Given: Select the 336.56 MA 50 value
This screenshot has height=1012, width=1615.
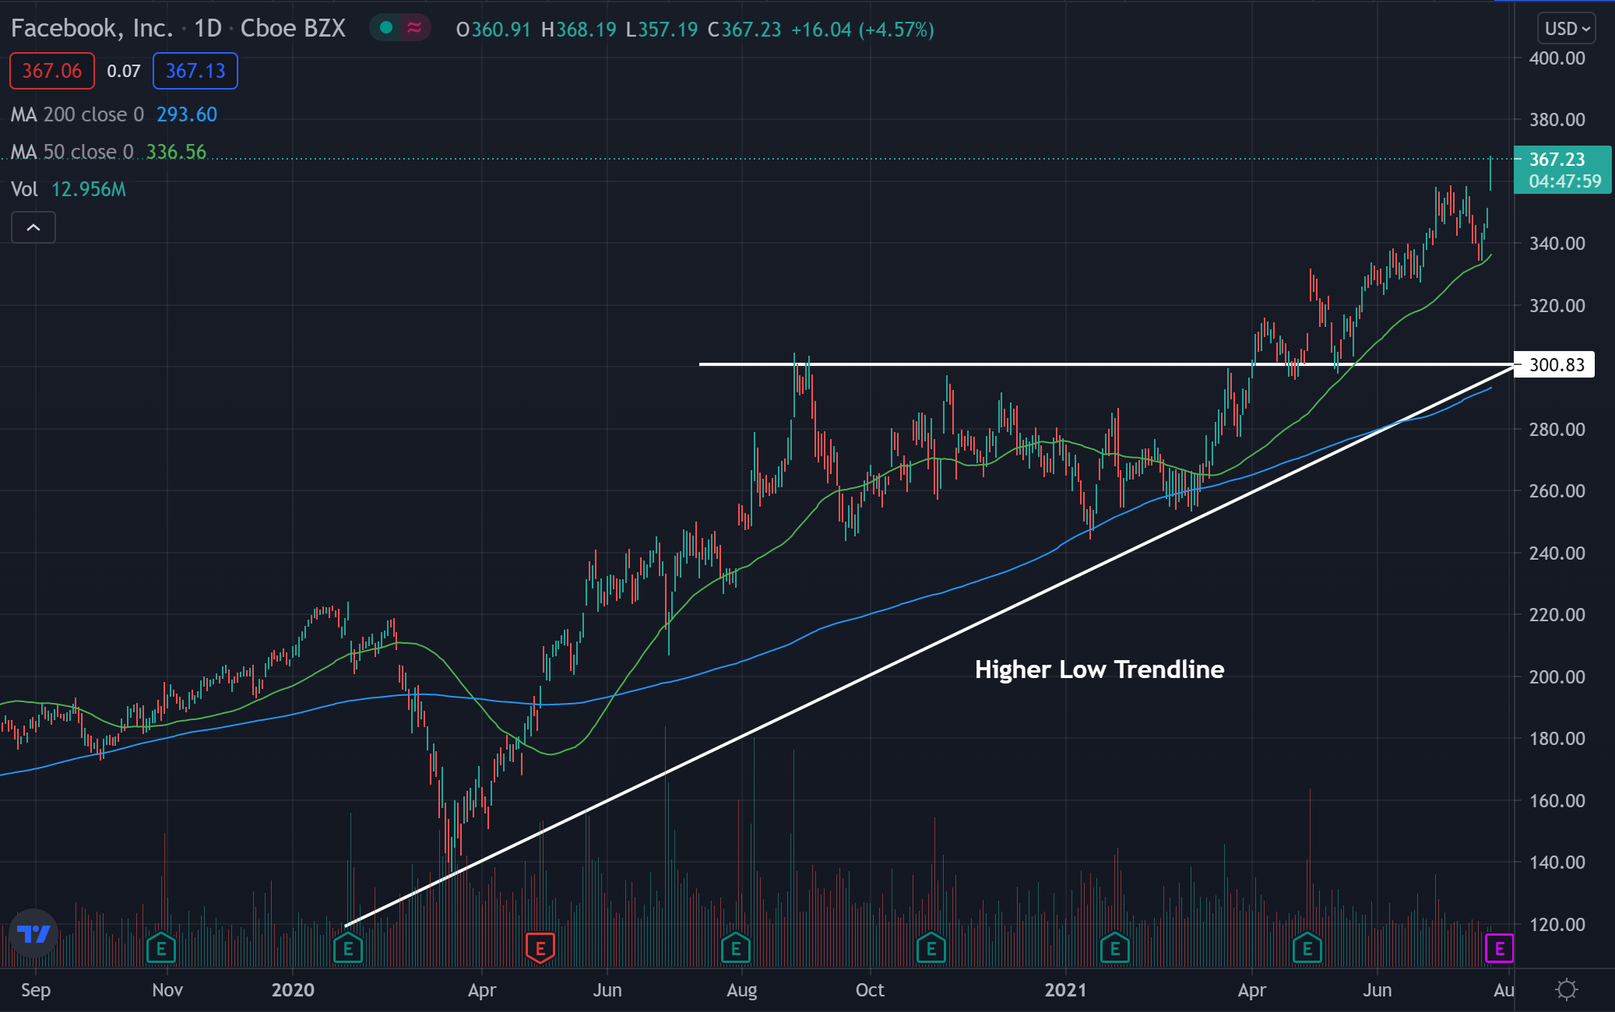Looking at the screenshot, I should (x=177, y=152).
